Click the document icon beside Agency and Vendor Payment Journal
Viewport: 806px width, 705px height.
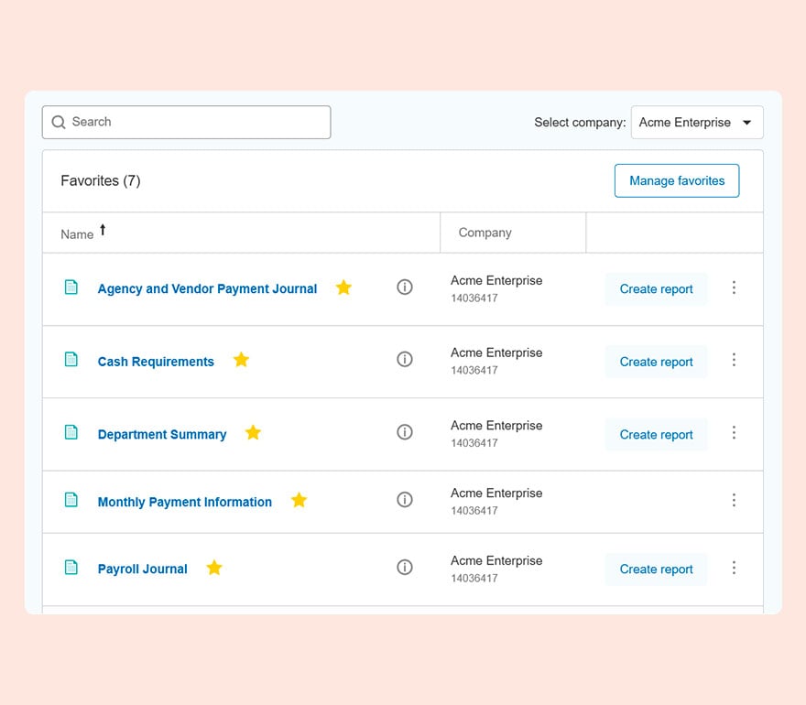pyautogui.click(x=71, y=287)
